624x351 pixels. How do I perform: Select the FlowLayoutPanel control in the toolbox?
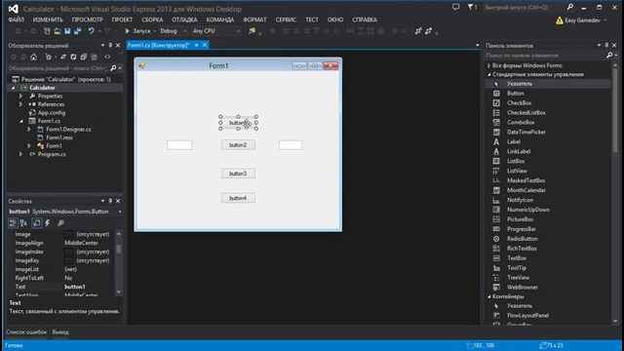527,315
